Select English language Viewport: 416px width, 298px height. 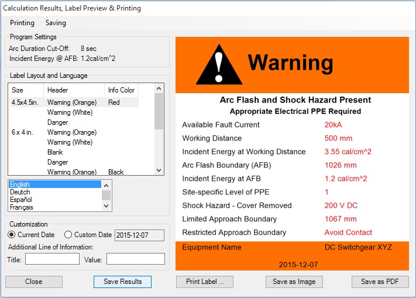coord(55,184)
